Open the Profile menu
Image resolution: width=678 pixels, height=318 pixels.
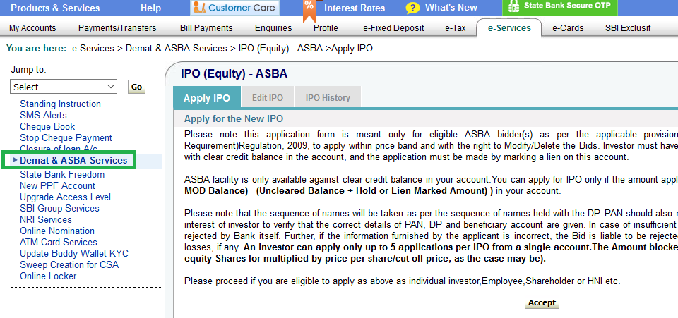(326, 28)
